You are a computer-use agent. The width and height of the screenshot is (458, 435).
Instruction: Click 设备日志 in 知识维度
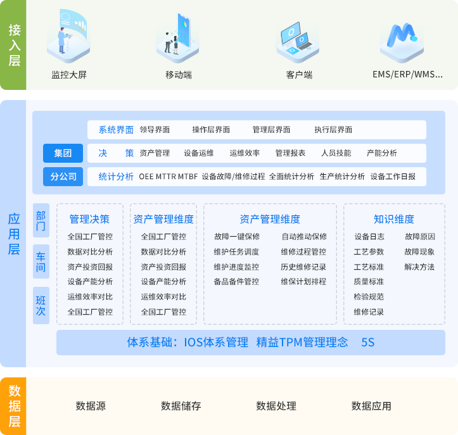pyautogui.click(x=369, y=236)
